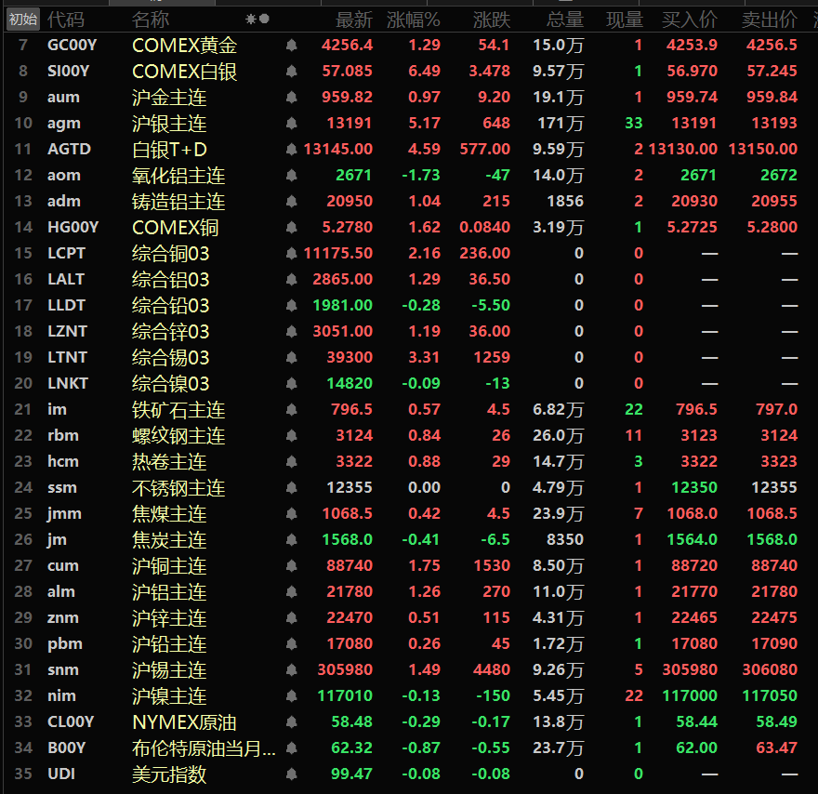Select the 综合铜03 row
818x794 pixels.
click(x=171, y=253)
